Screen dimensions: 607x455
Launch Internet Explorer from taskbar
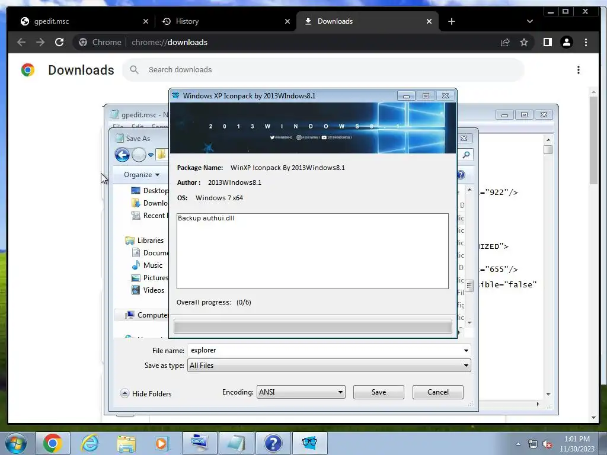click(90, 443)
